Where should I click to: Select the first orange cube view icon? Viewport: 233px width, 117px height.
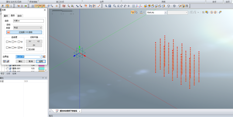click(146, 6)
